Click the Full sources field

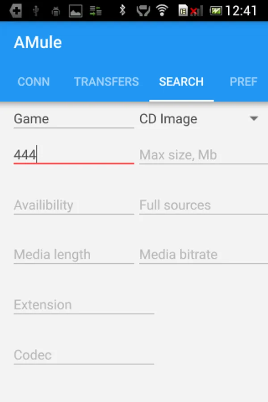204,205
